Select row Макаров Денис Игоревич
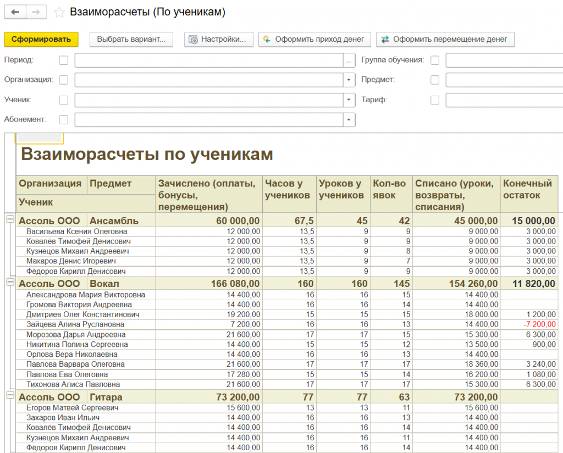This screenshot has width=563, height=453. [287, 261]
